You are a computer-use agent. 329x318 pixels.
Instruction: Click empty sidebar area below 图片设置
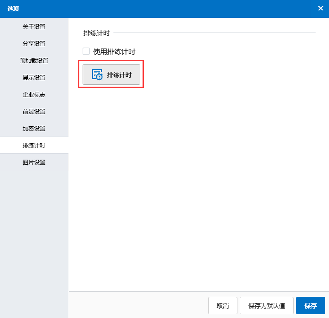(34, 236)
